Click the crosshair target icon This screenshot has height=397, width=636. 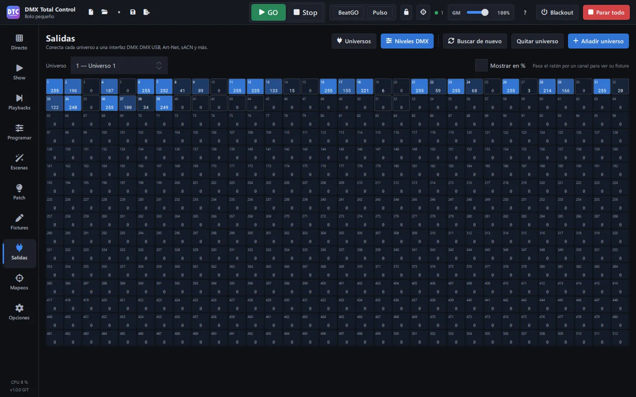(423, 12)
